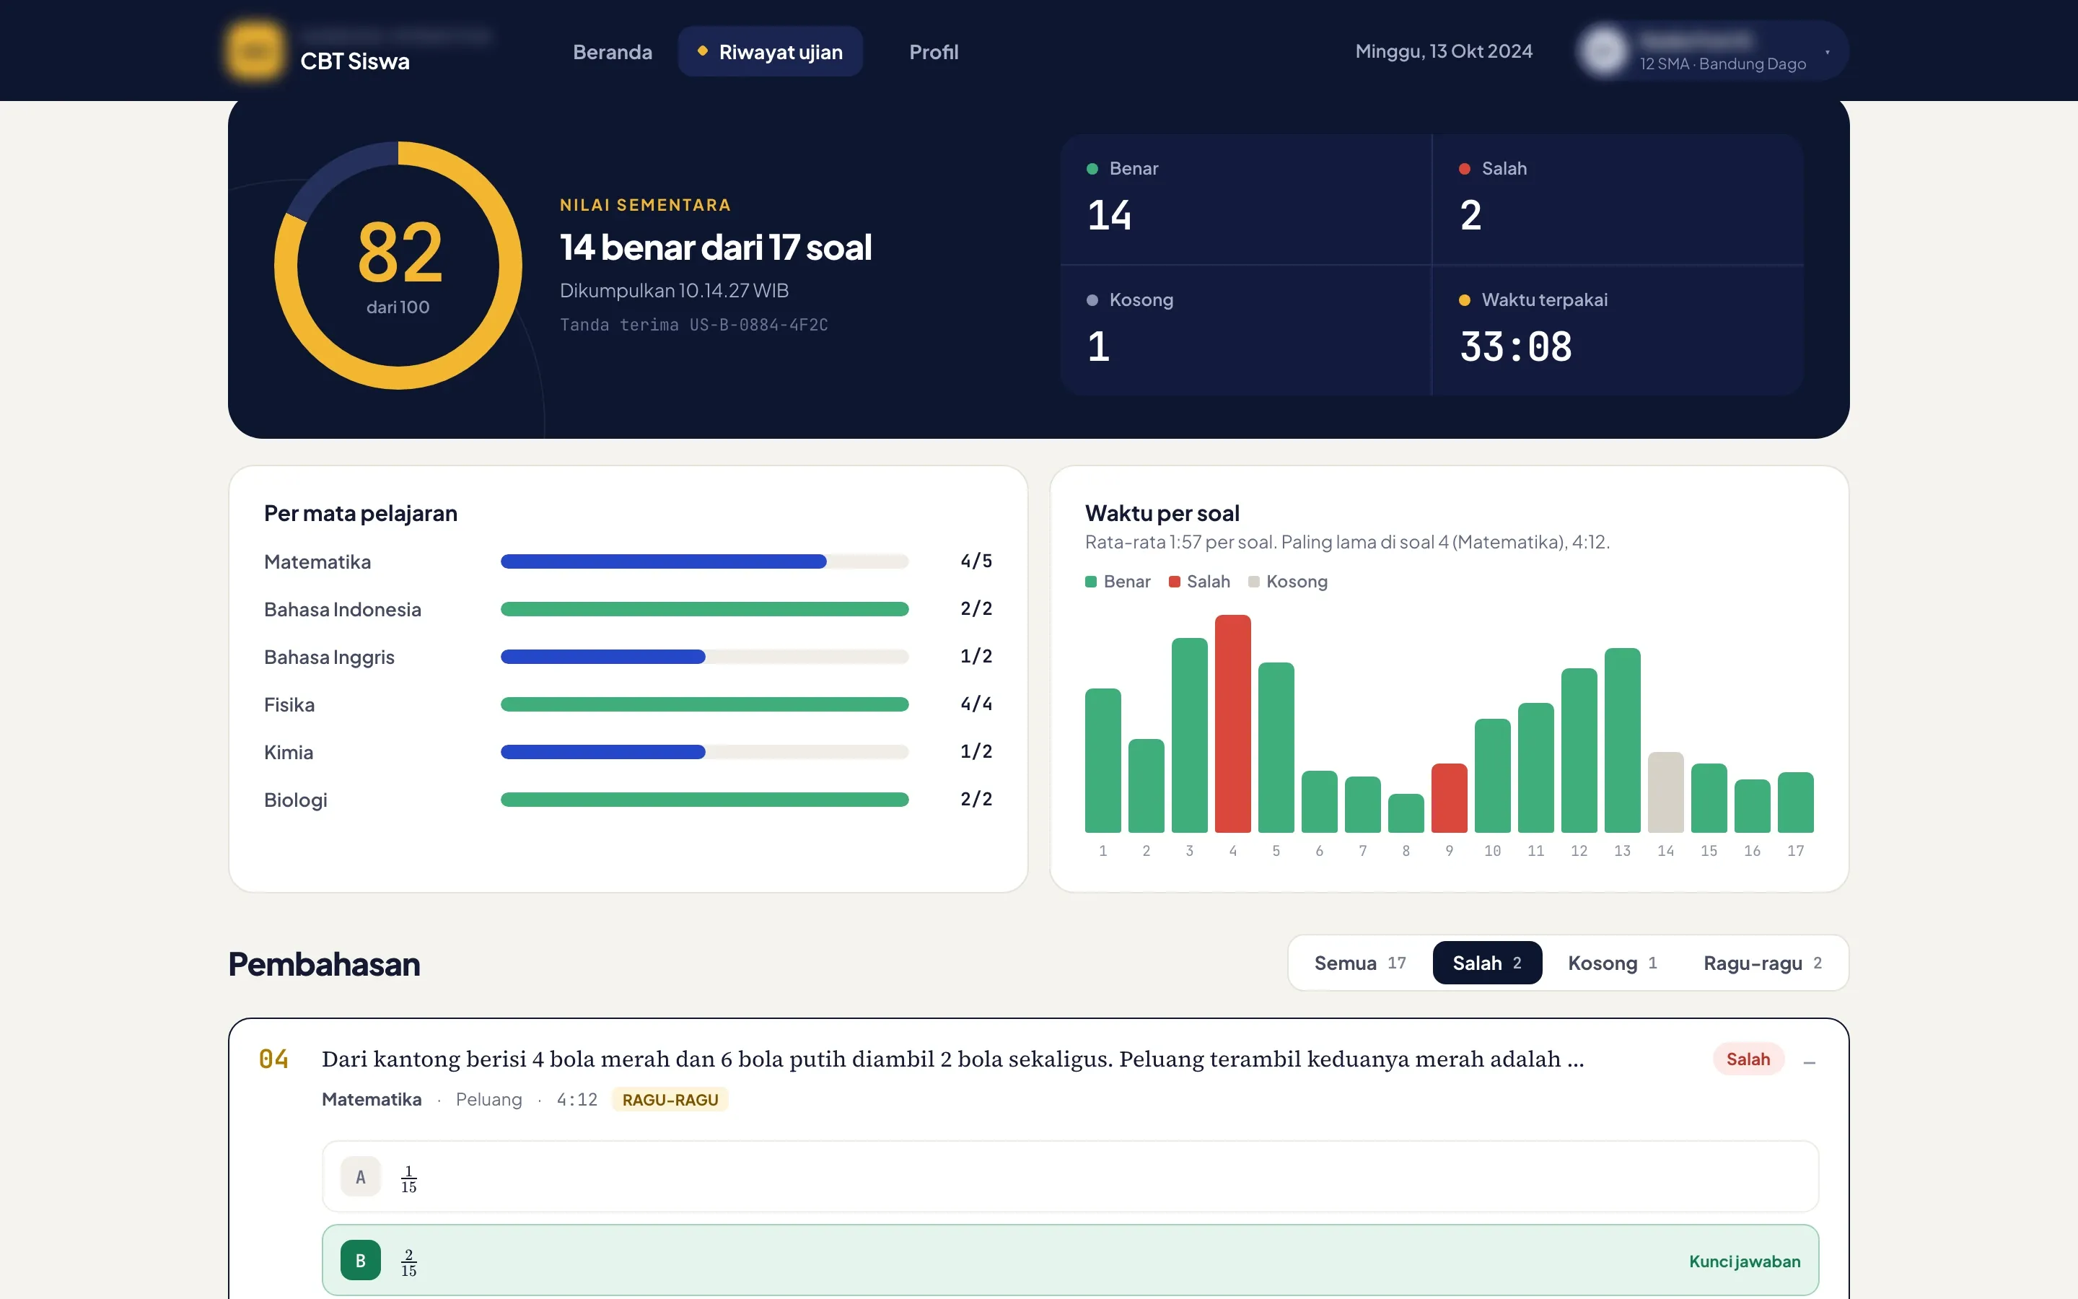Click the Waktu terpakai 33:08 card
Viewport: 2078px width, 1299px height.
tap(1618, 331)
